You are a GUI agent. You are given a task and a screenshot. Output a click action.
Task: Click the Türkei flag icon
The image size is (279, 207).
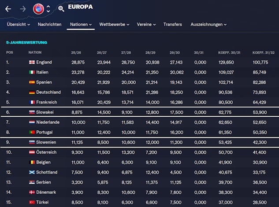32,203
